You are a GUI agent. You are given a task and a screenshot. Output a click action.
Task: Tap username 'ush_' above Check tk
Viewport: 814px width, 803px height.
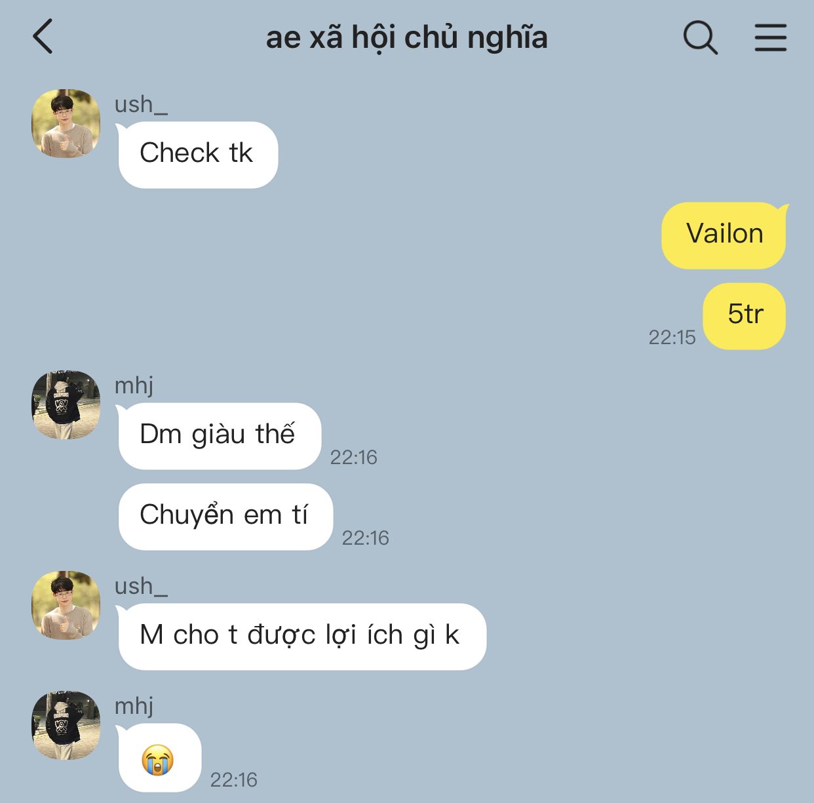(x=141, y=104)
